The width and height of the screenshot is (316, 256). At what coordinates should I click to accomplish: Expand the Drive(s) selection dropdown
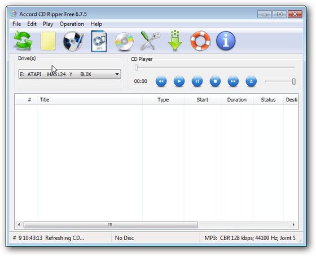point(70,74)
